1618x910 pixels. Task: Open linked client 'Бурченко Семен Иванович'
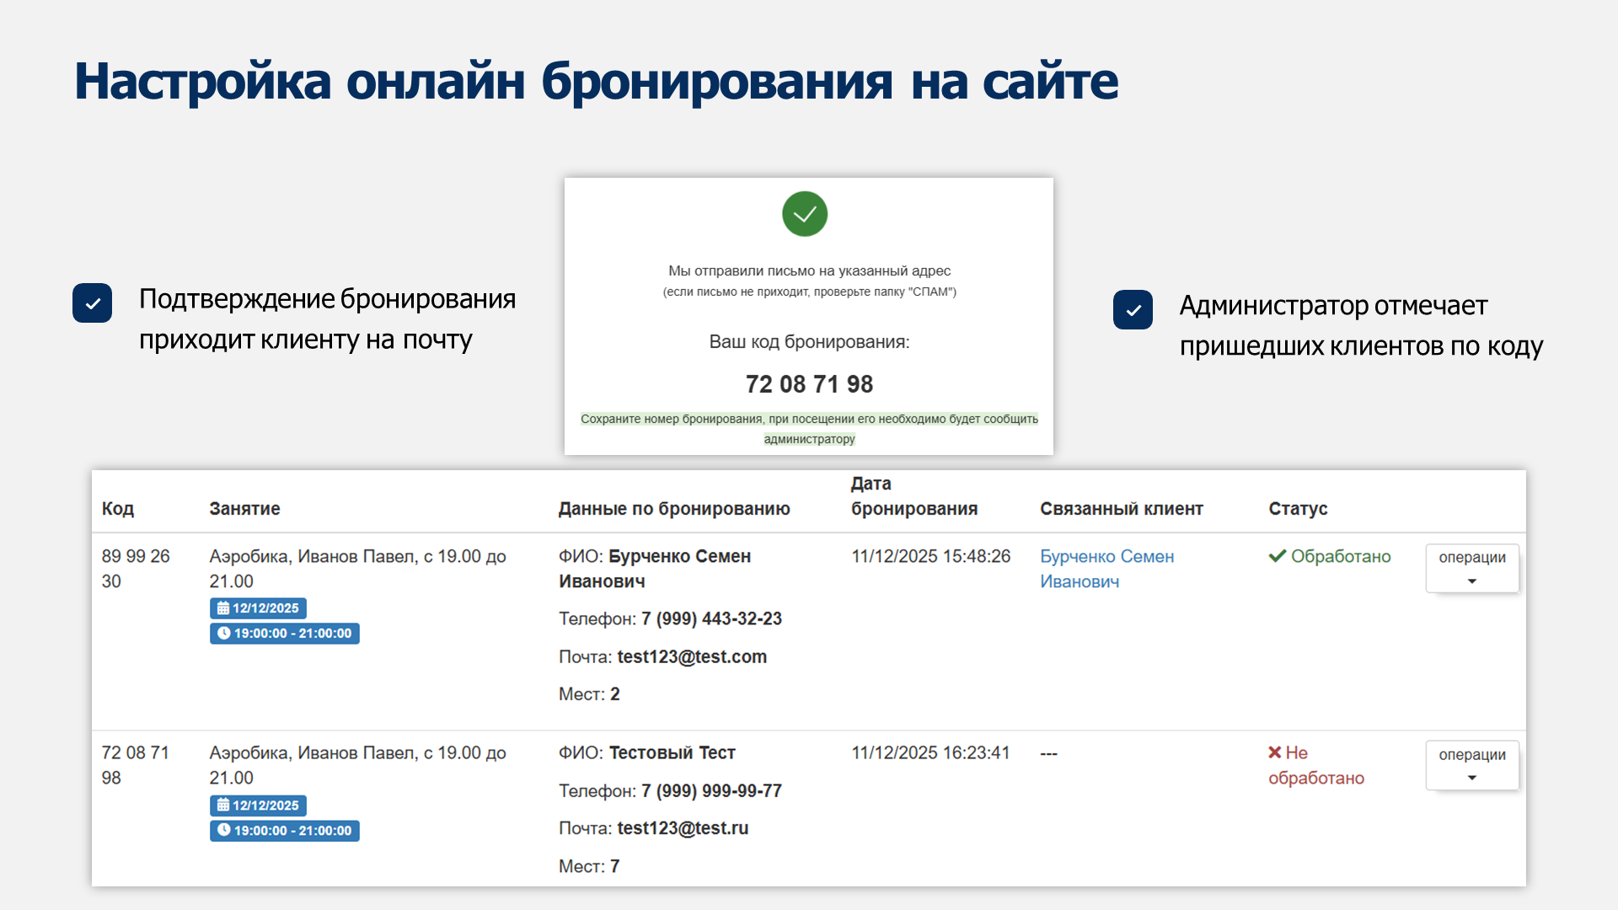point(1106,569)
